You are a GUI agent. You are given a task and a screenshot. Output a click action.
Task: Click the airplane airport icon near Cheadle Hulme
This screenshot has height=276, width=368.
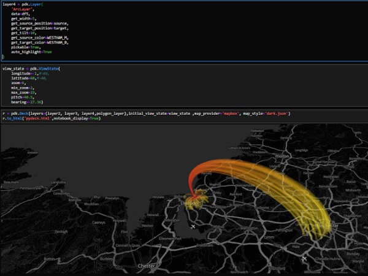(304, 259)
